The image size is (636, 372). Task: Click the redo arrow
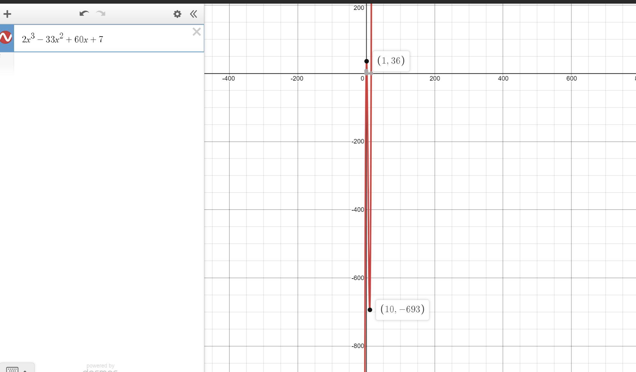[x=101, y=13]
